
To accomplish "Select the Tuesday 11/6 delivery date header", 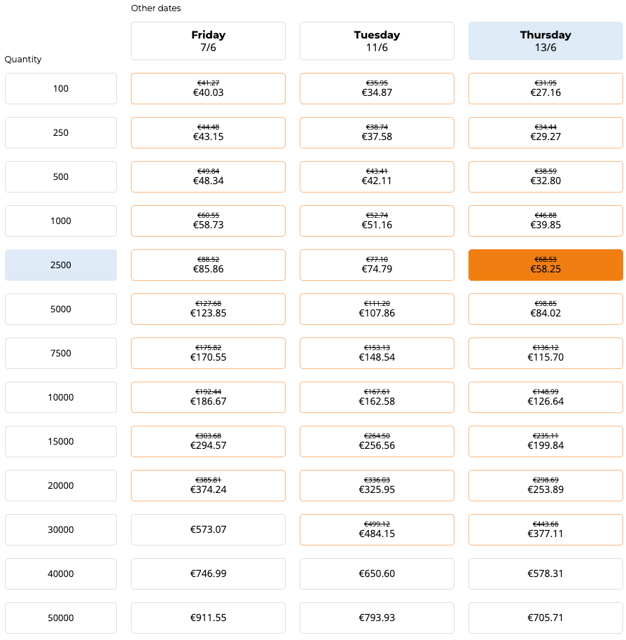I will (x=377, y=41).
